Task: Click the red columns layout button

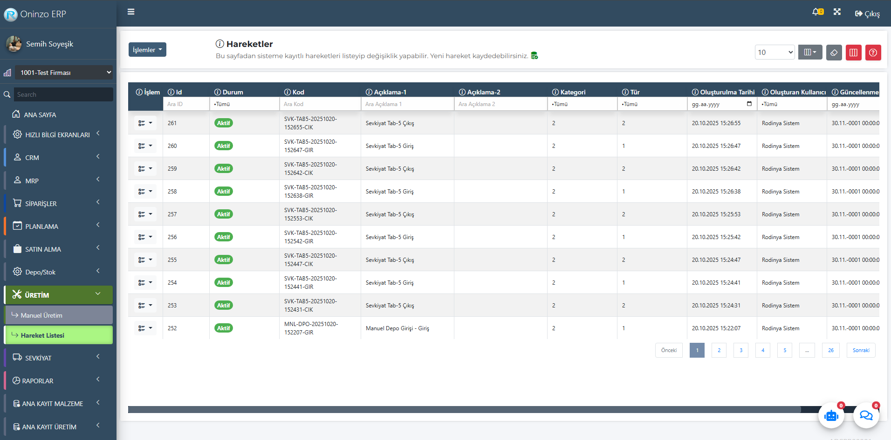Action: (x=853, y=53)
